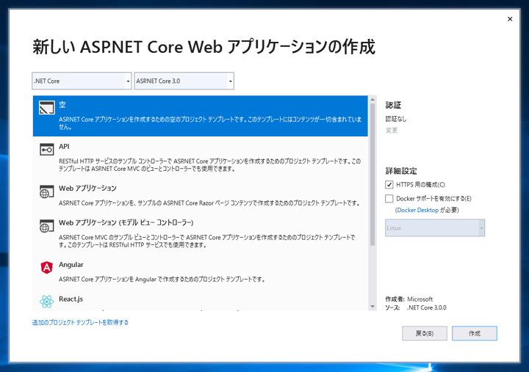Open the .NET Core framework dropdown

[82, 81]
